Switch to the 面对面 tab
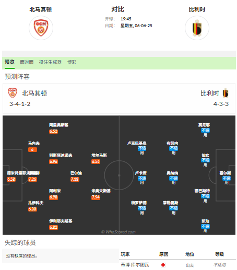This screenshot has height=270, width=237. point(27,62)
